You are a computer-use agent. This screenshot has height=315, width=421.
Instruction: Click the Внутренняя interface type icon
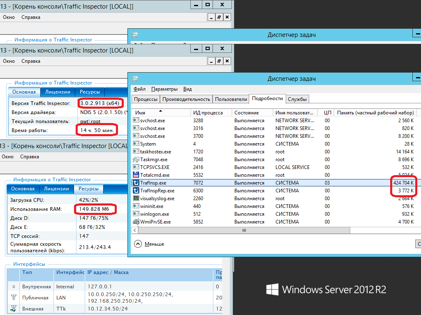click(14, 287)
